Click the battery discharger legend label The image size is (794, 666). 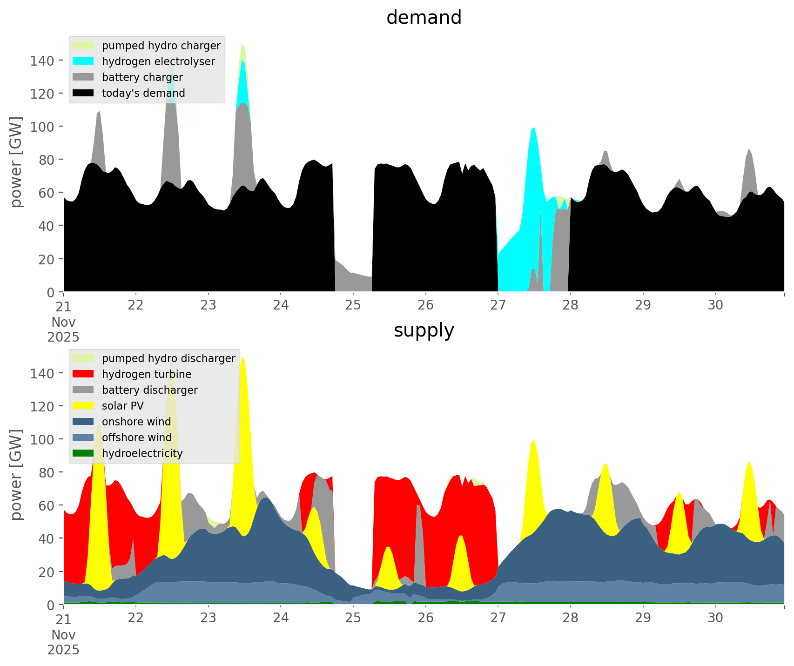[149, 390]
